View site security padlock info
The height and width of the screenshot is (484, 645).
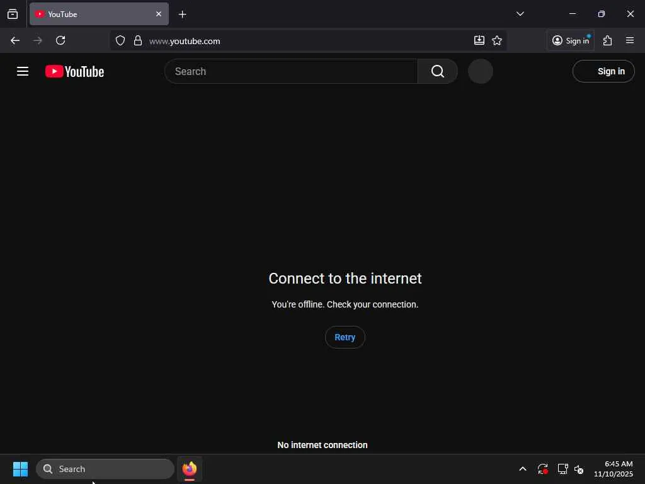click(x=138, y=40)
